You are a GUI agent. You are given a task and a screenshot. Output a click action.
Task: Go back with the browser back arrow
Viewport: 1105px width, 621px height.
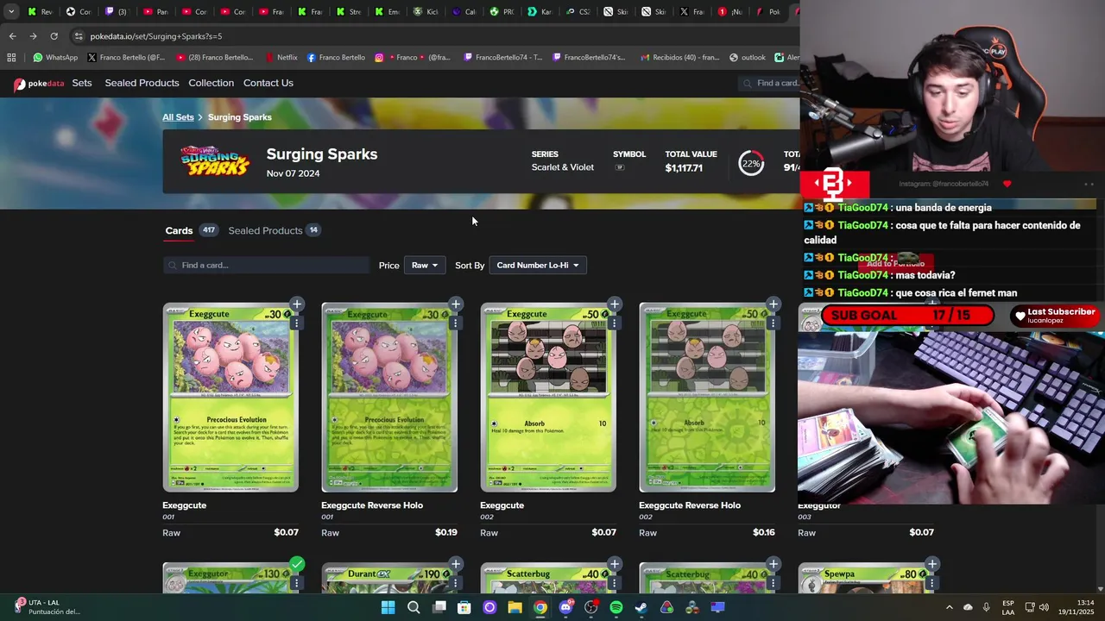click(12, 36)
